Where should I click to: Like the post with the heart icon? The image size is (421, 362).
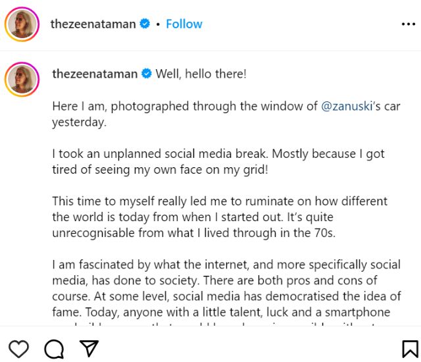[x=19, y=348]
